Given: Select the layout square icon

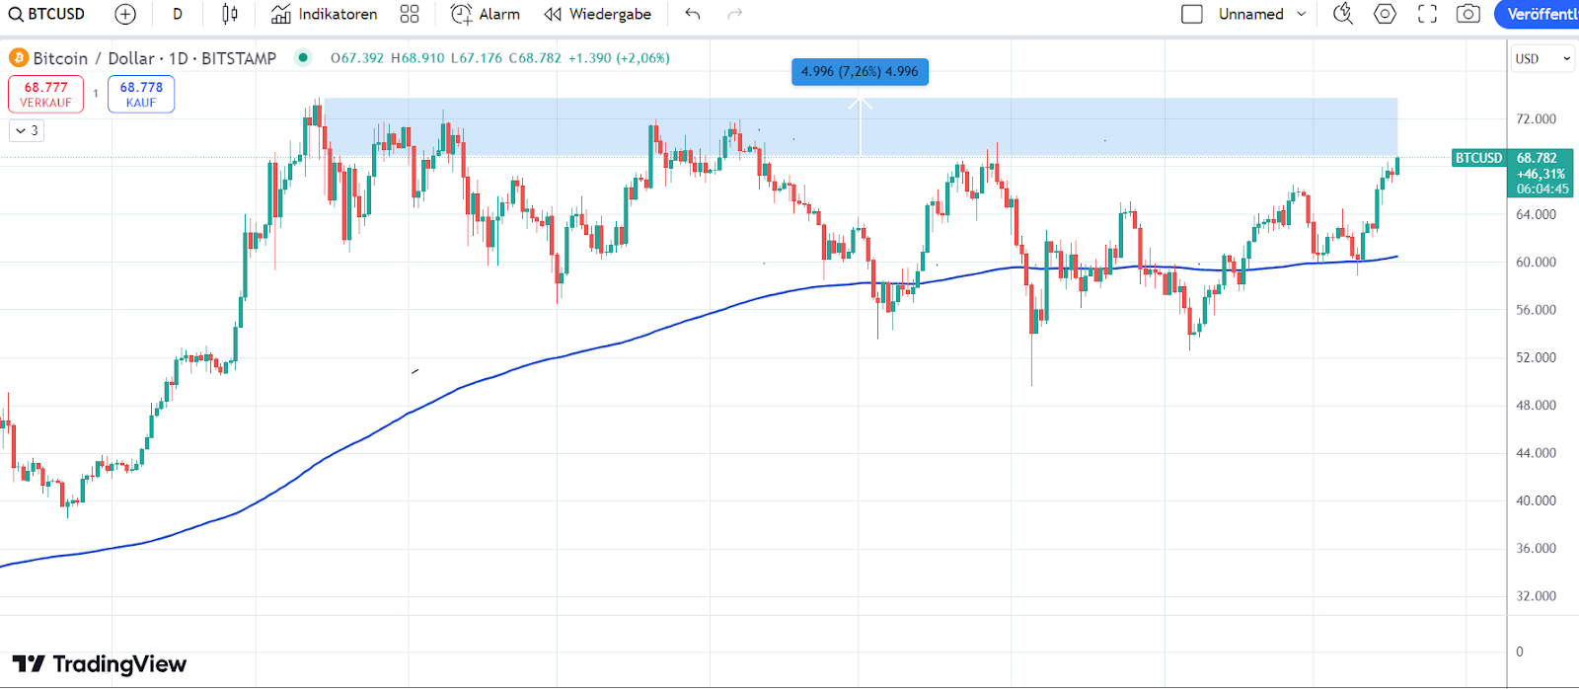Looking at the screenshot, I should click(1192, 14).
